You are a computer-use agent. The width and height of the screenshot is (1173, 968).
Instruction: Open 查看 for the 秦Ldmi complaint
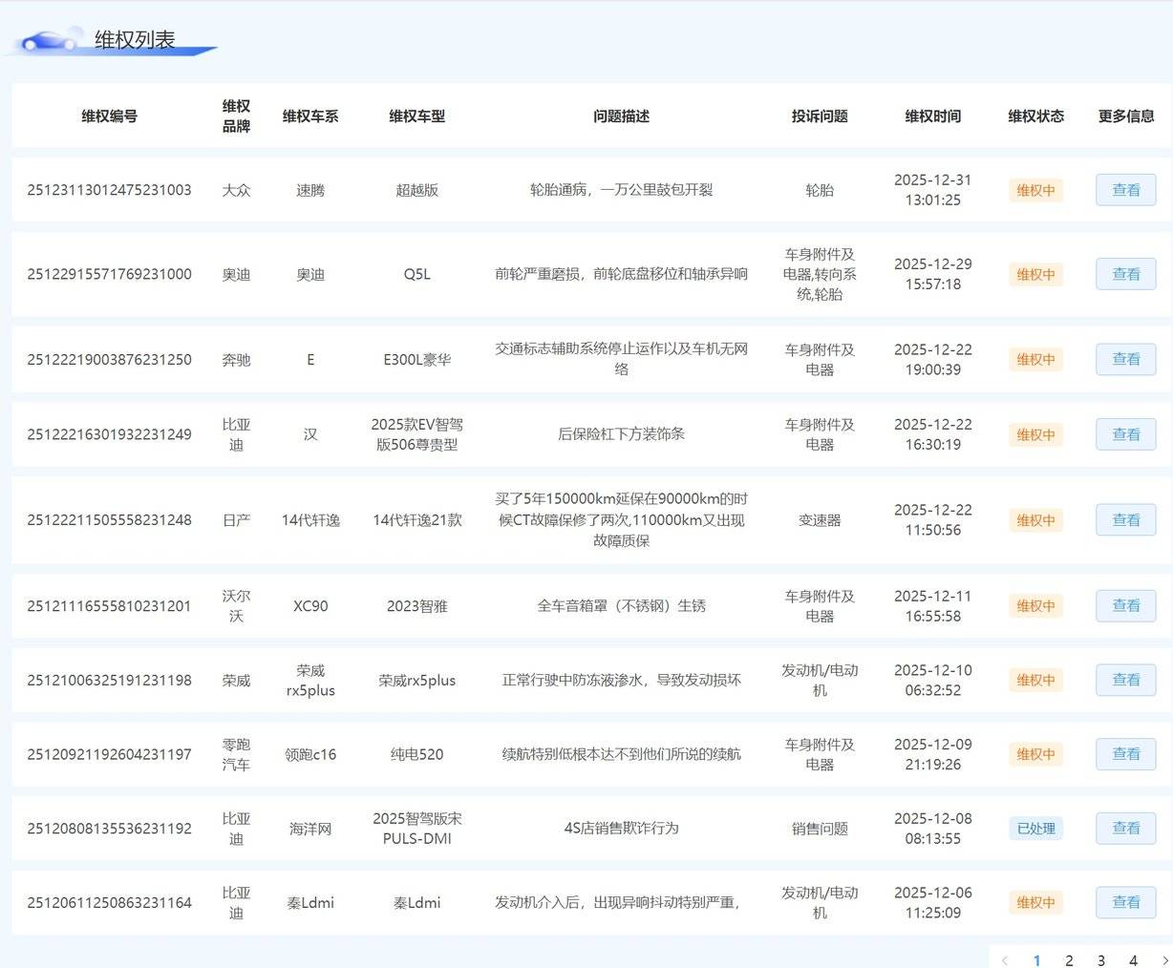click(1125, 902)
